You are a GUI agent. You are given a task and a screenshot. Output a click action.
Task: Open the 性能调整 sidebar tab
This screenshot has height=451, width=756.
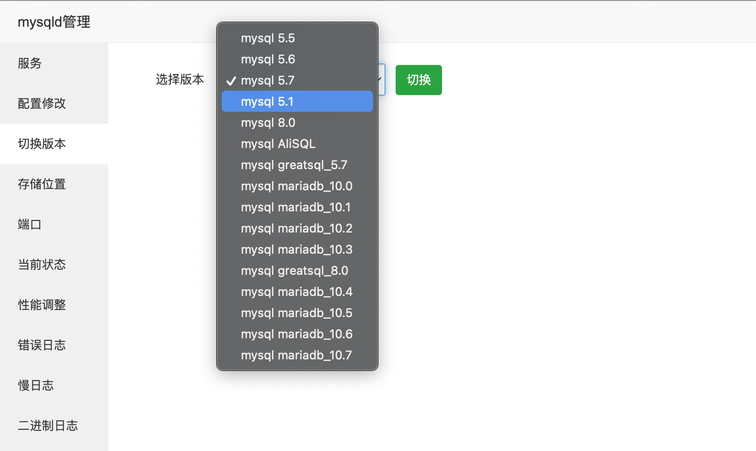point(54,305)
